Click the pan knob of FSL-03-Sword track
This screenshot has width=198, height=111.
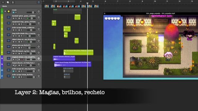click(x=39, y=52)
